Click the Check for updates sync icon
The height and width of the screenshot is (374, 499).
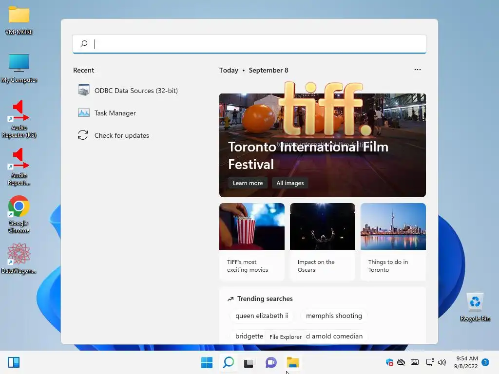(x=83, y=135)
